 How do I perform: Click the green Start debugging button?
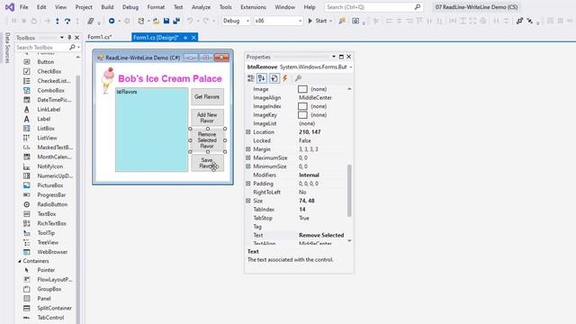click(x=318, y=21)
